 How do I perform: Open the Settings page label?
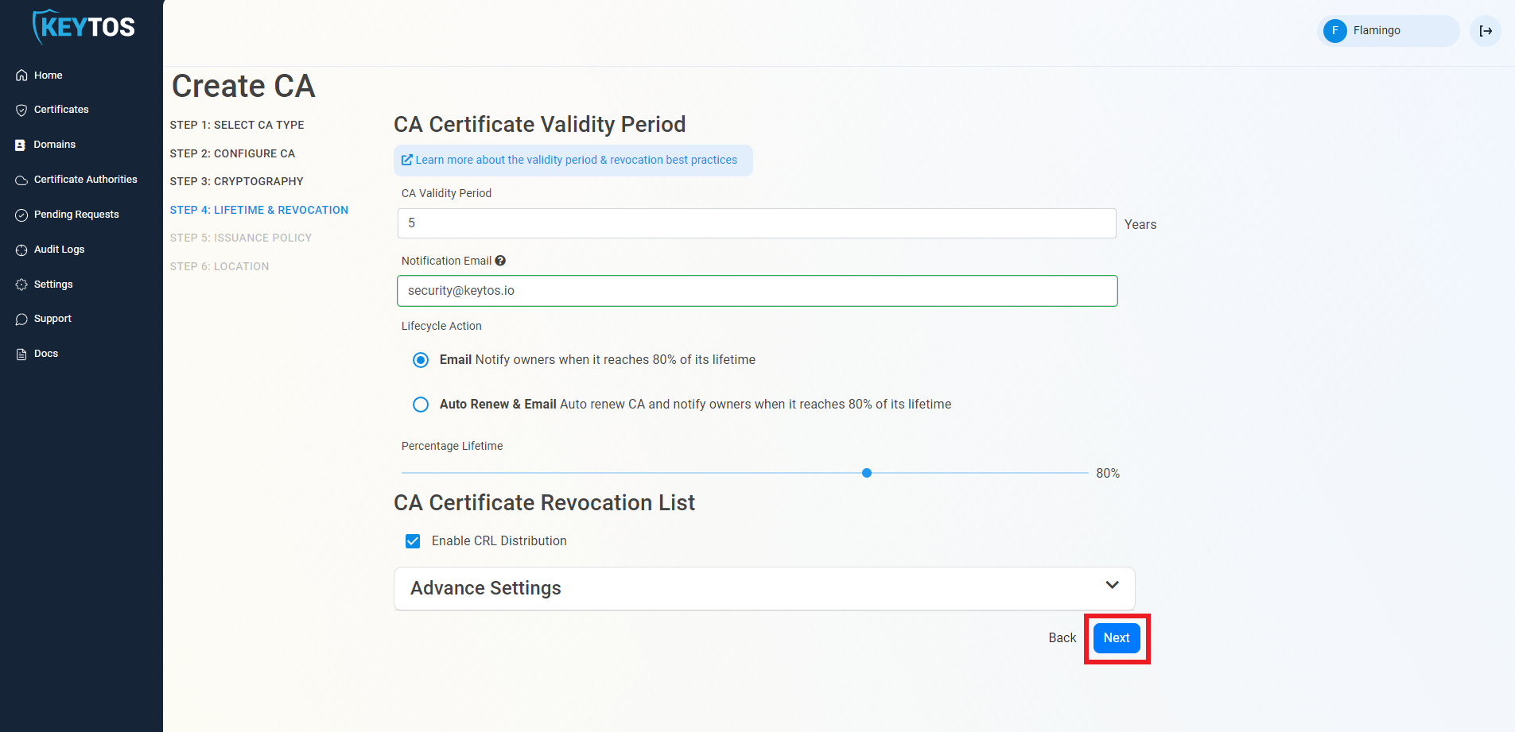53,285
